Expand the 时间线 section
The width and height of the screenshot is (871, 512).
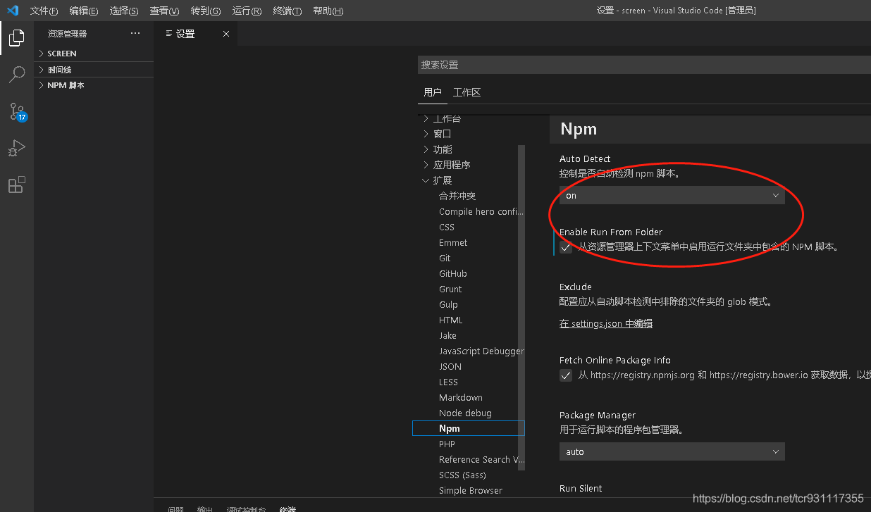tap(94, 70)
